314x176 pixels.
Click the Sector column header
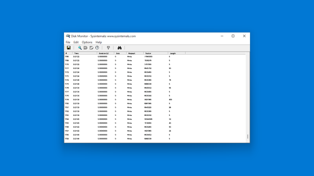click(x=156, y=53)
